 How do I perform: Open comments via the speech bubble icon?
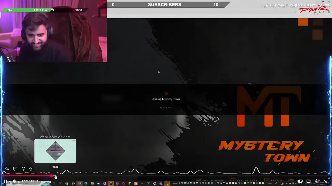pos(15,169)
